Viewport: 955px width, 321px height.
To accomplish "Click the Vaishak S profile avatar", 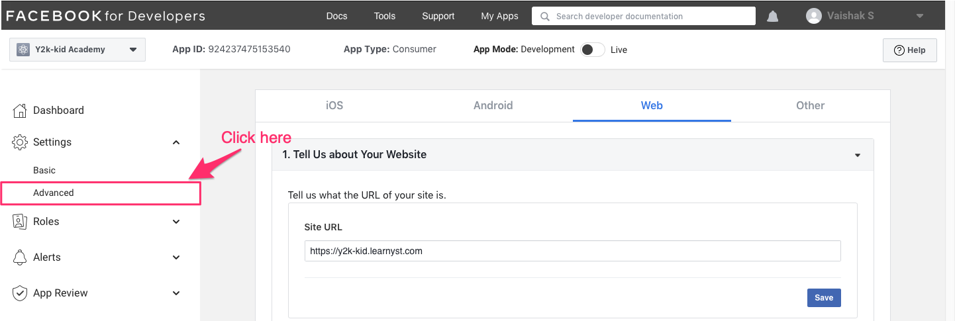I will (814, 16).
